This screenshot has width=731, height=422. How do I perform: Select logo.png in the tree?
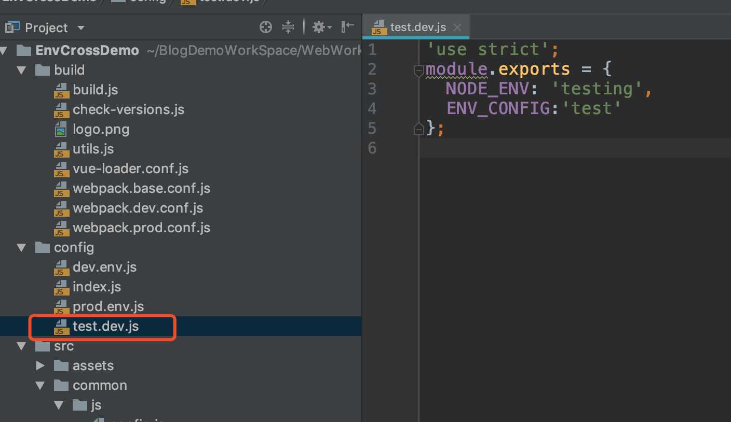coord(101,129)
